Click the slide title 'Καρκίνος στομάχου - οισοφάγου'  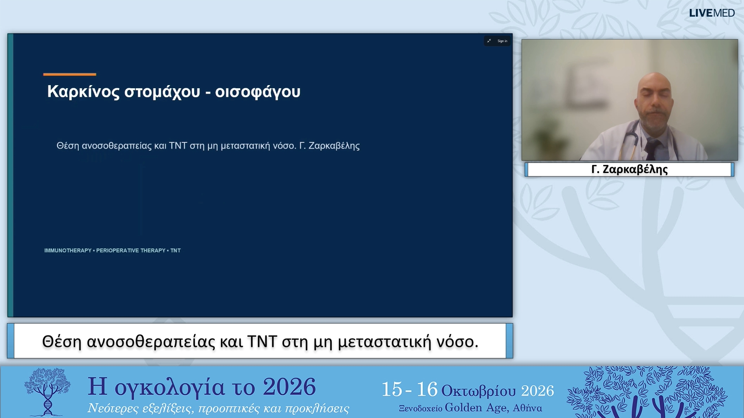(x=174, y=92)
